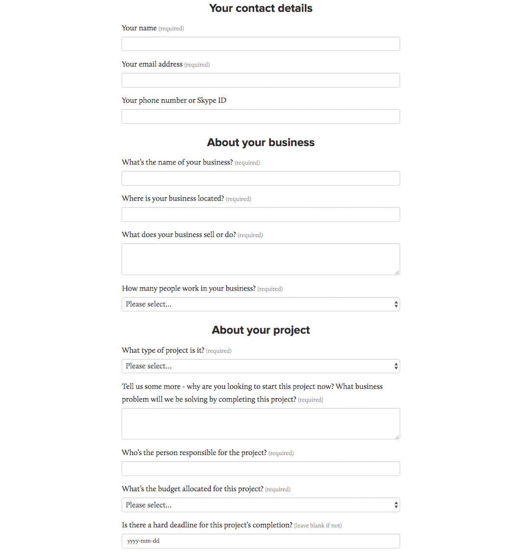Image resolution: width=517 pixels, height=557 pixels.
Task: Click the phone number or Skype ID field
Action: point(260,116)
